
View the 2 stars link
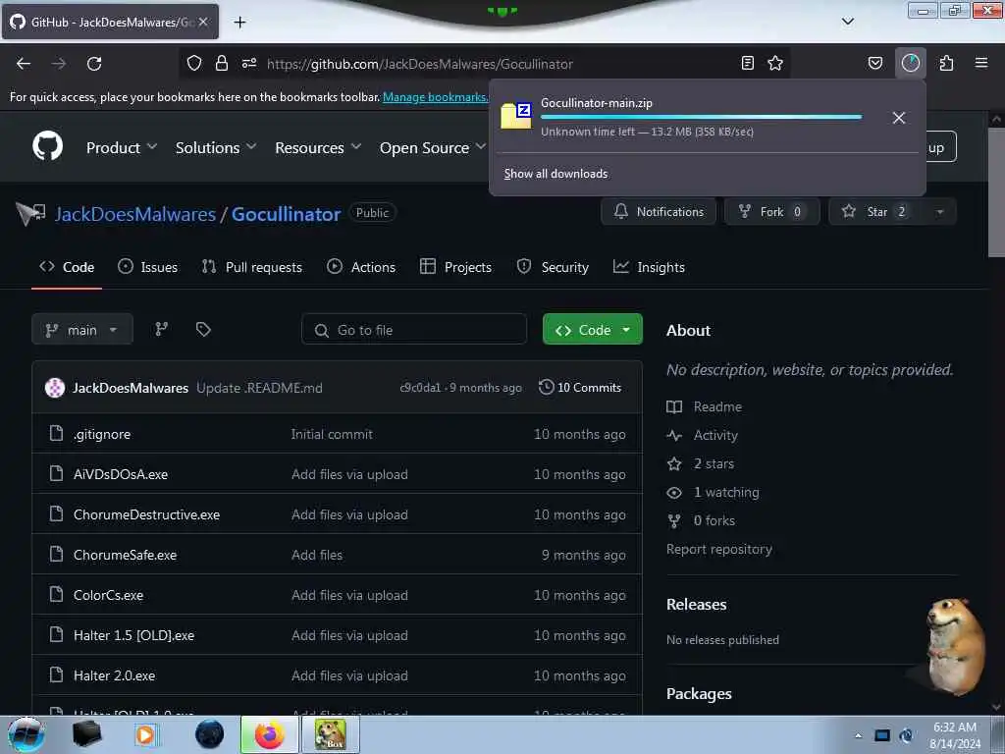point(701,463)
